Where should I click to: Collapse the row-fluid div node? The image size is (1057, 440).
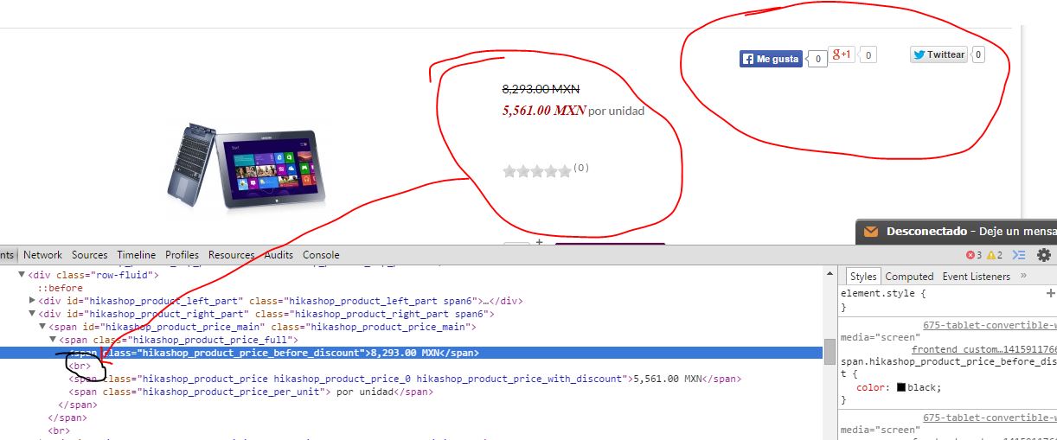[x=22, y=275]
